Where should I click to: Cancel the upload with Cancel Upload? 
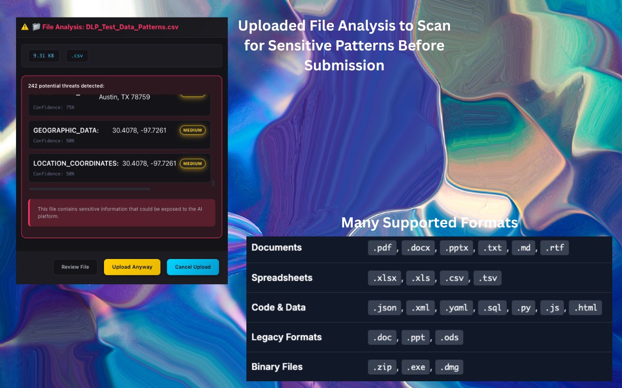(x=193, y=267)
